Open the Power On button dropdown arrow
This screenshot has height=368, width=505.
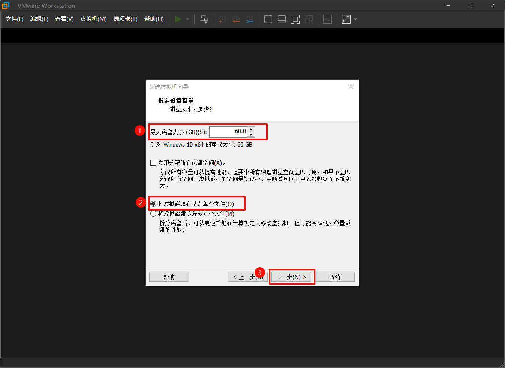(x=187, y=19)
